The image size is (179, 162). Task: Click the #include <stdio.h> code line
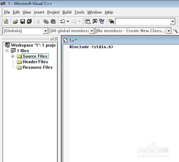point(91,47)
